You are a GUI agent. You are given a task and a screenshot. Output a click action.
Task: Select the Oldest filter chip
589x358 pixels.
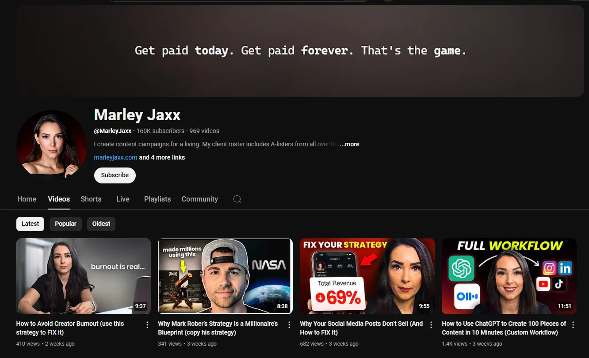(x=101, y=224)
